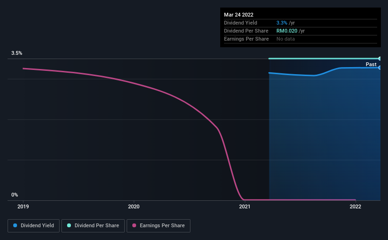Select the 2019 axis label
Image resolution: width=388 pixels, height=240 pixels.
point(23,206)
